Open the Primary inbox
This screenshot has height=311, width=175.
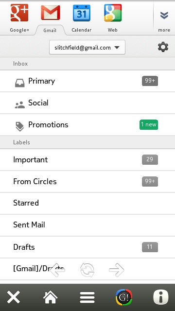coord(87,81)
